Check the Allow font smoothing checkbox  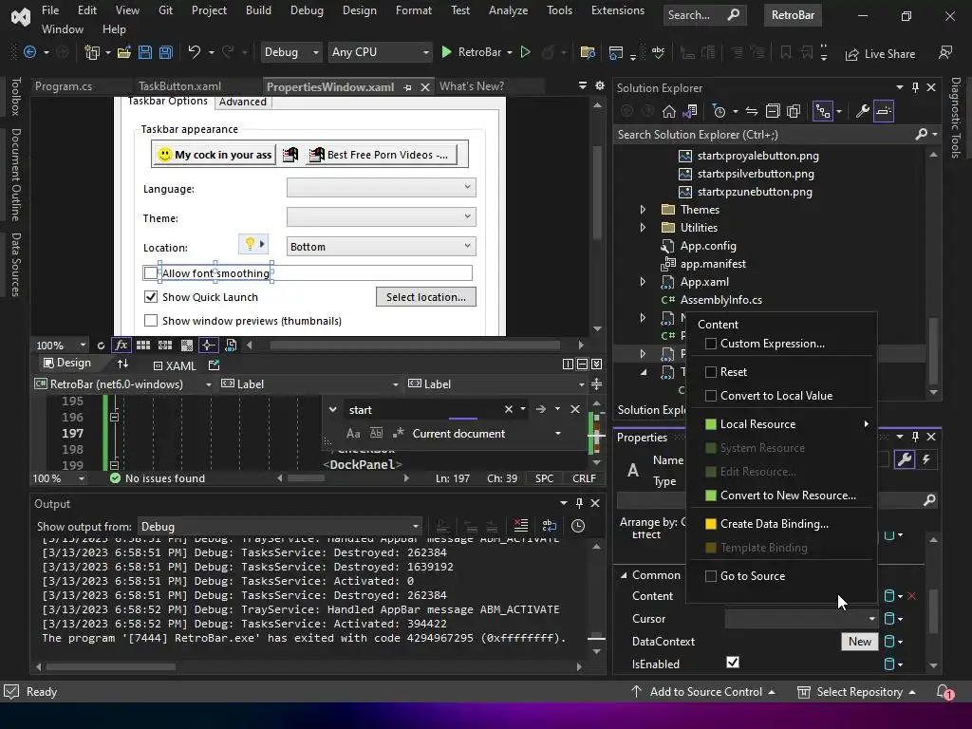click(151, 272)
